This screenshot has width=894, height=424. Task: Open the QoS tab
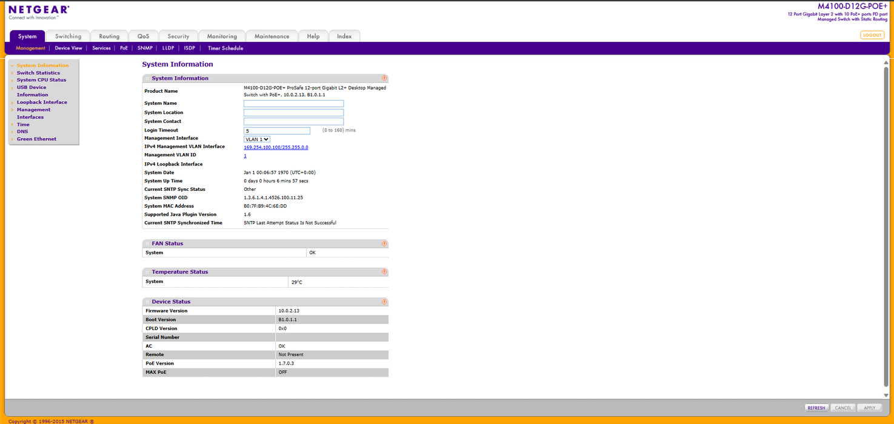143,36
